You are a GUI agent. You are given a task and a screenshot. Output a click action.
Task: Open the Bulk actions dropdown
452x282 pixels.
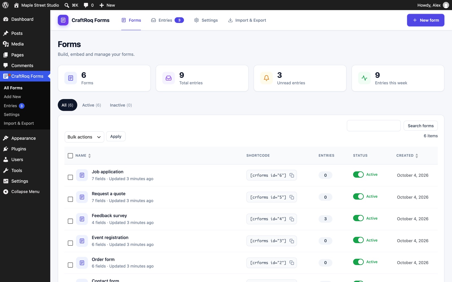tap(84, 137)
